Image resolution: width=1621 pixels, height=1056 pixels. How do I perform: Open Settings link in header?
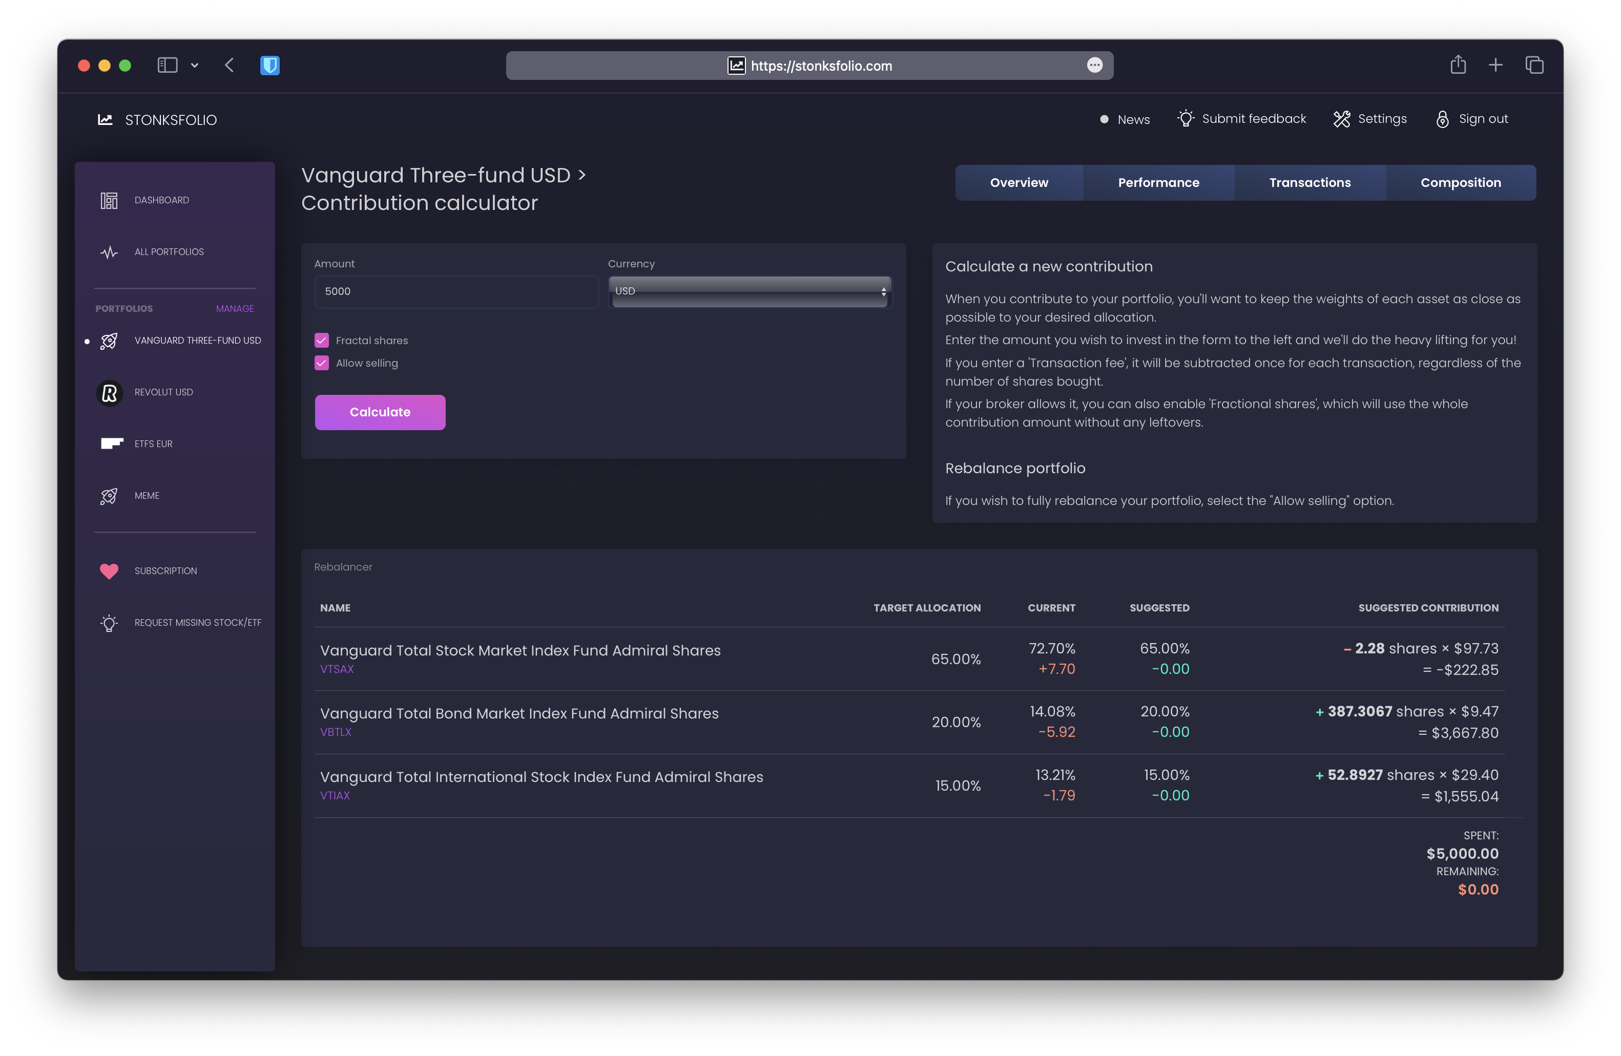[1382, 119]
